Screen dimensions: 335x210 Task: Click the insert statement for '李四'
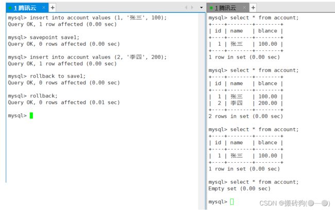87,57
